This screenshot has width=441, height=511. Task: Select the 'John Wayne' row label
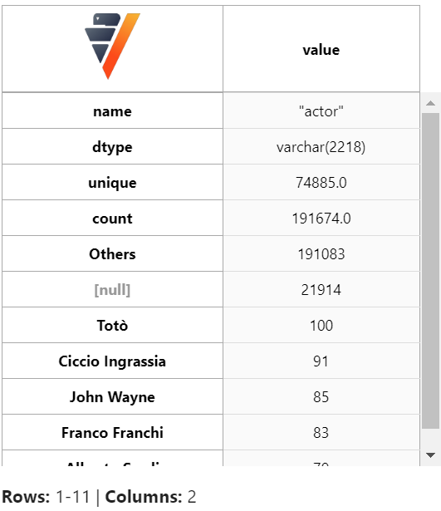[x=112, y=396]
